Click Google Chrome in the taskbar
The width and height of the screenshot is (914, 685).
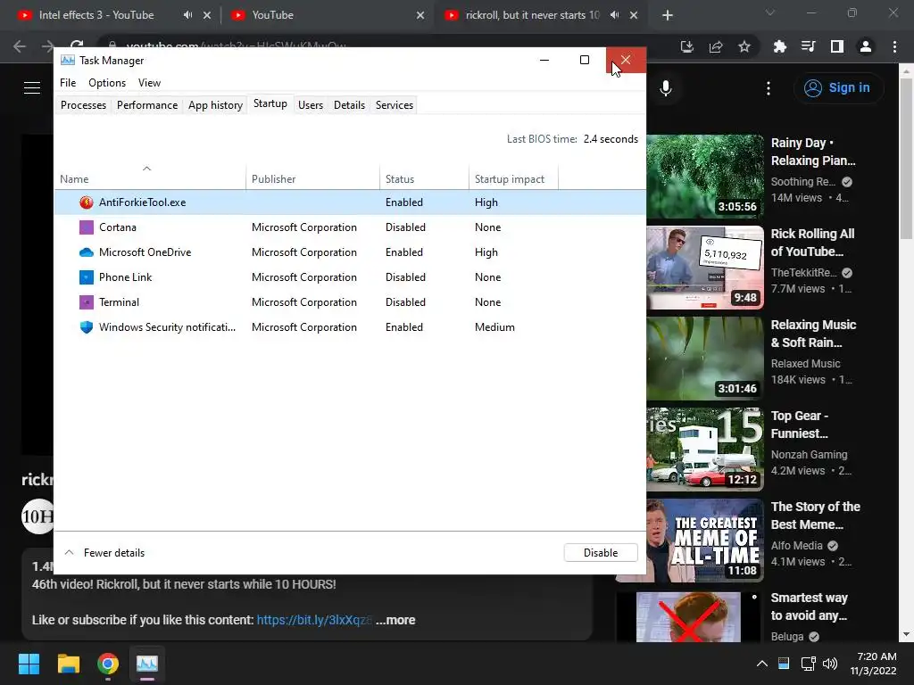[108, 664]
